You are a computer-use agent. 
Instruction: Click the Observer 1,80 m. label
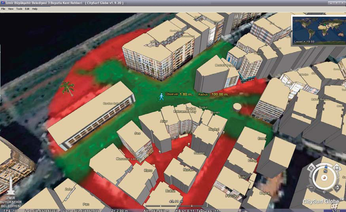click(180, 94)
